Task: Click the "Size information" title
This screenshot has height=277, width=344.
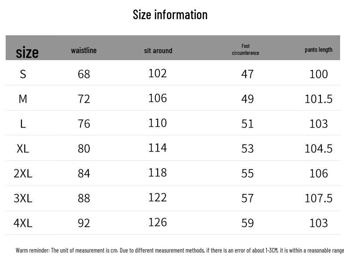Action: pyautogui.click(x=170, y=15)
